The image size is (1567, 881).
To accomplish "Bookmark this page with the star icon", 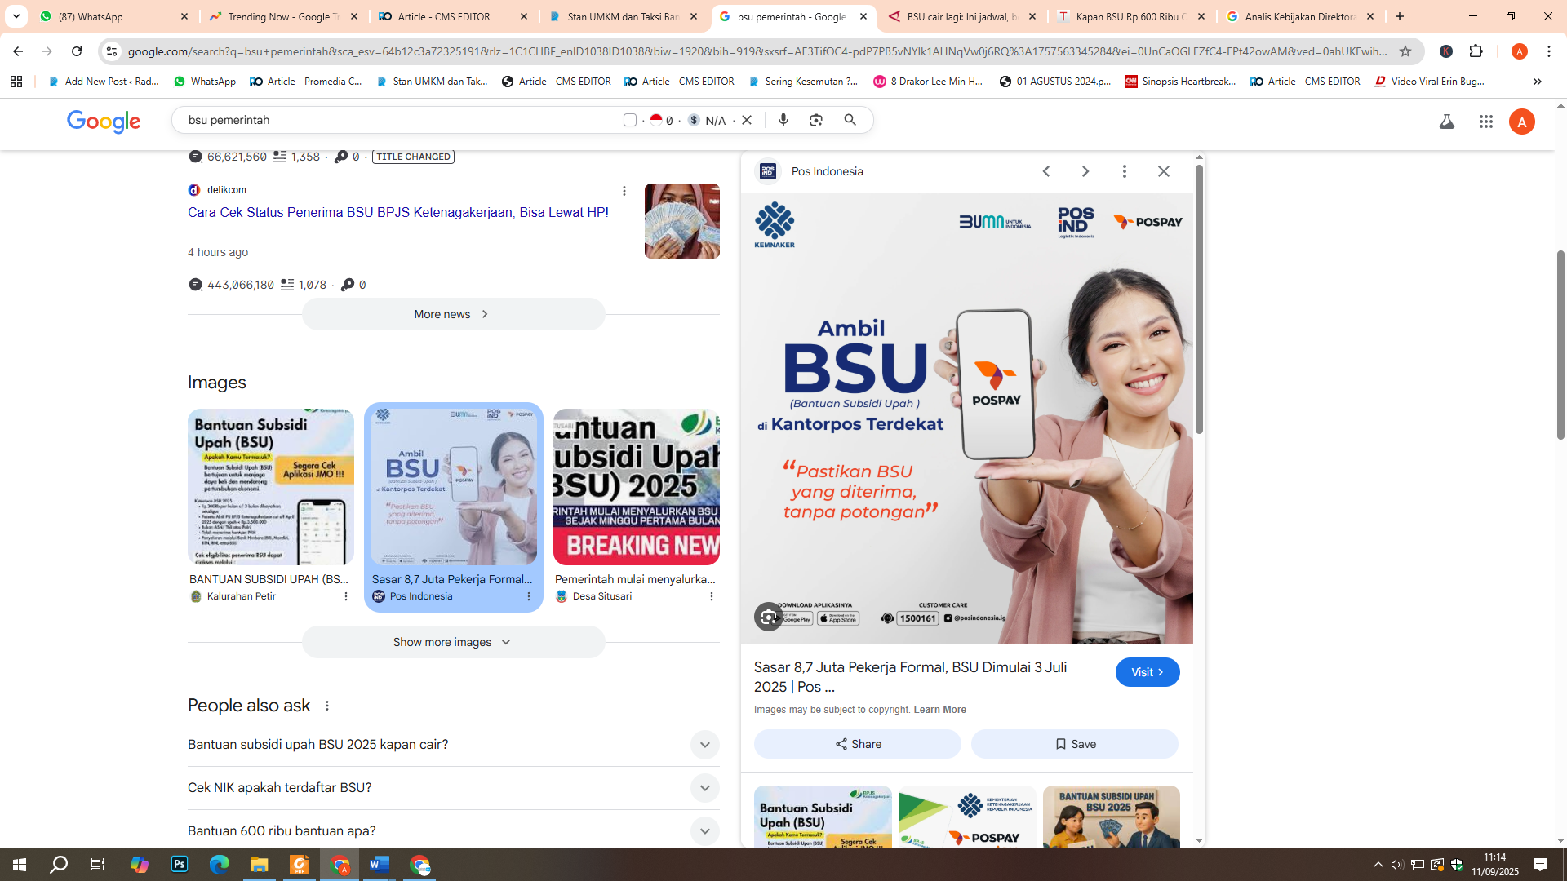I will tap(1405, 51).
